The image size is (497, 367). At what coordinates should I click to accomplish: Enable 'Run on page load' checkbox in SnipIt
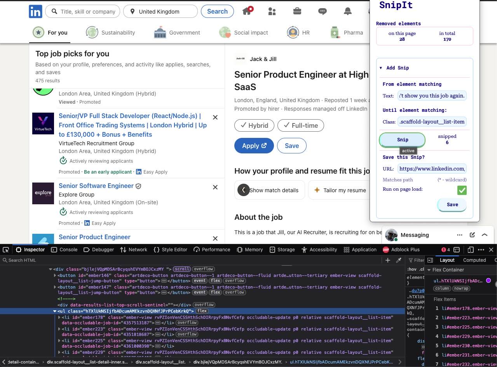click(462, 190)
